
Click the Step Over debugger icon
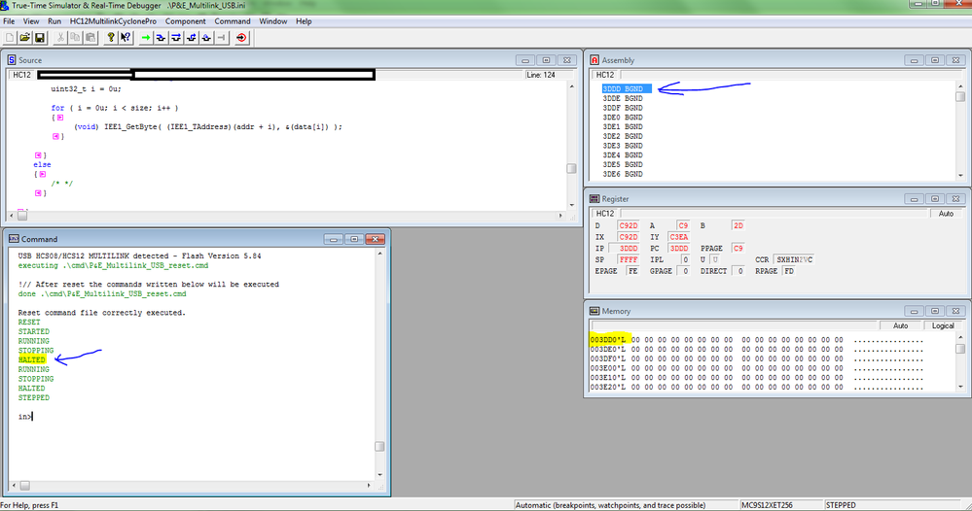[x=176, y=38]
